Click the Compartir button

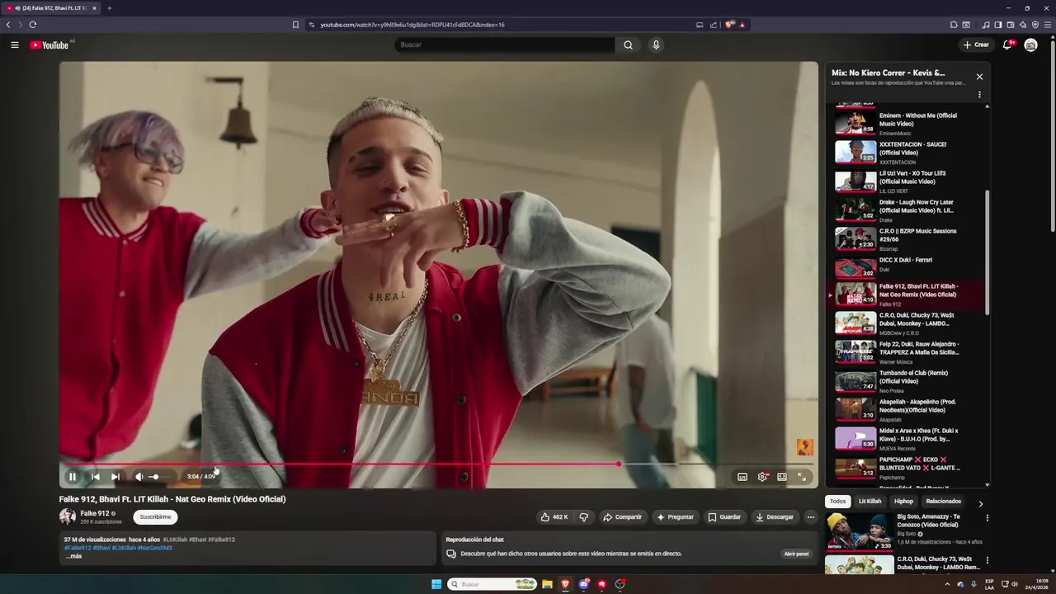click(622, 517)
